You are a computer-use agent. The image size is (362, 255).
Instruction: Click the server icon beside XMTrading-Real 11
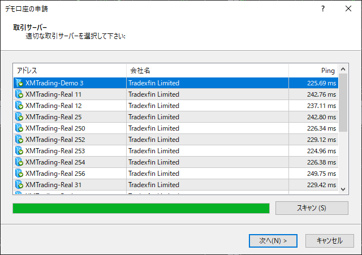tap(19, 94)
